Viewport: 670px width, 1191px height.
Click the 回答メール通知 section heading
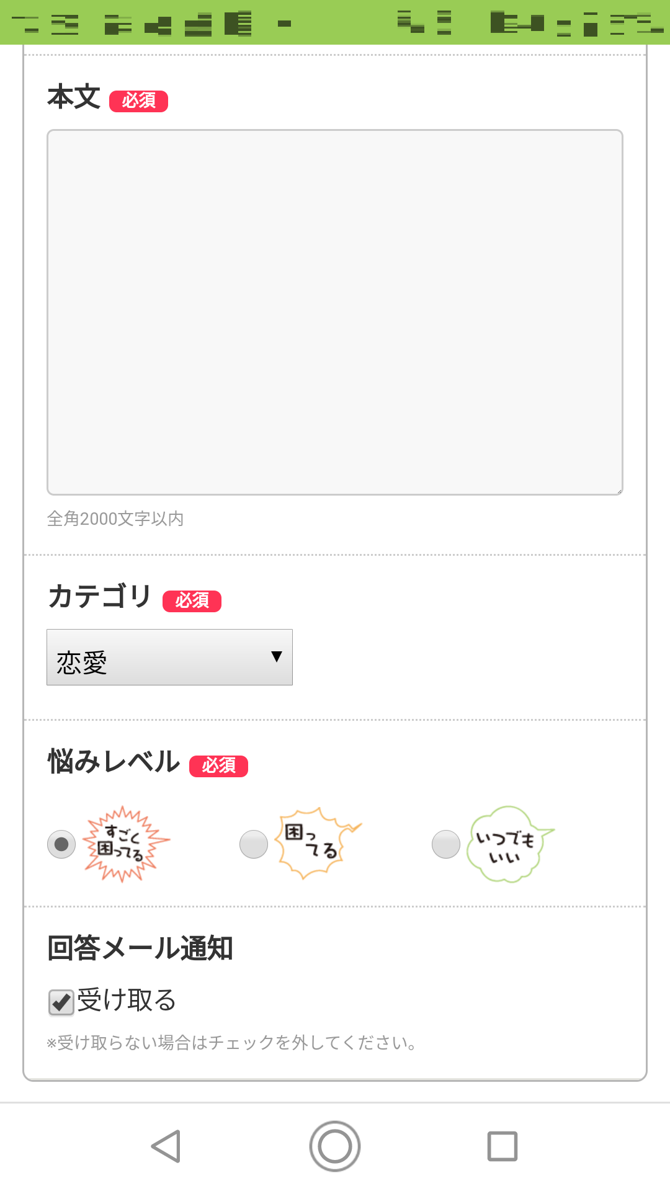coord(140,948)
